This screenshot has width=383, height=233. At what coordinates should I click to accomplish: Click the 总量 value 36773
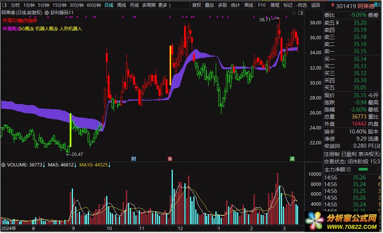(359, 117)
